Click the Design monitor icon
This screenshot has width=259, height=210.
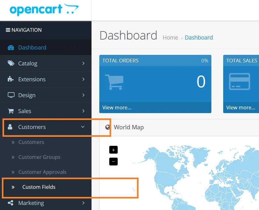click(x=11, y=95)
